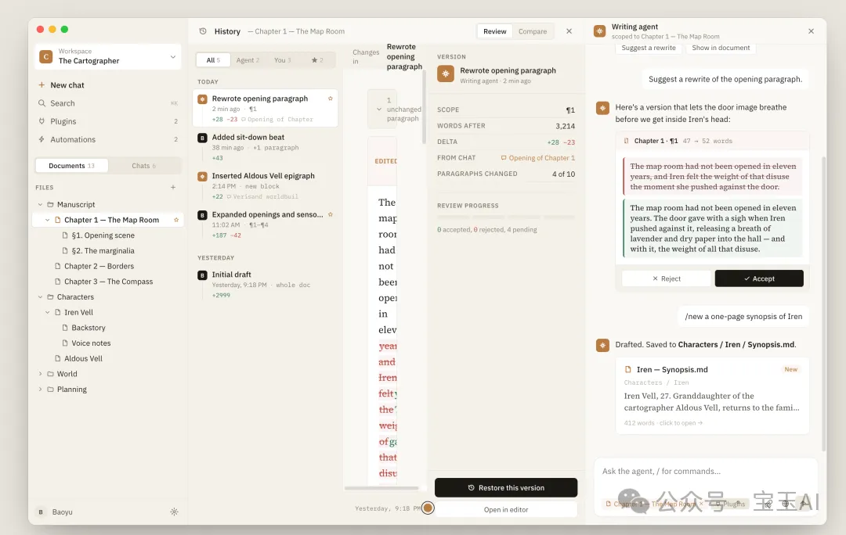Open §1. Opening scene
This screenshot has width=846, height=535.
pos(103,235)
